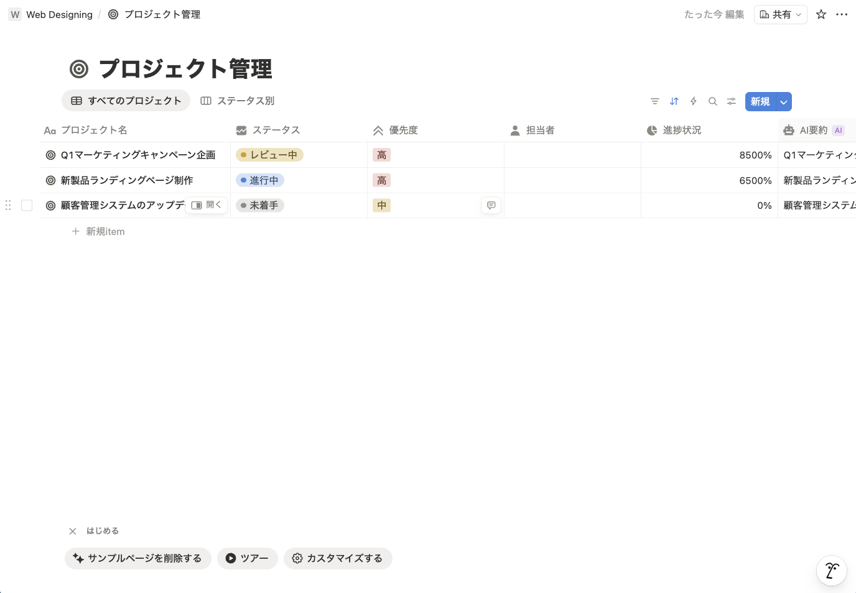Image resolution: width=856 pixels, height=593 pixels.
Task: Open the 共有 share dropdown
Action: pyautogui.click(x=780, y=14)
